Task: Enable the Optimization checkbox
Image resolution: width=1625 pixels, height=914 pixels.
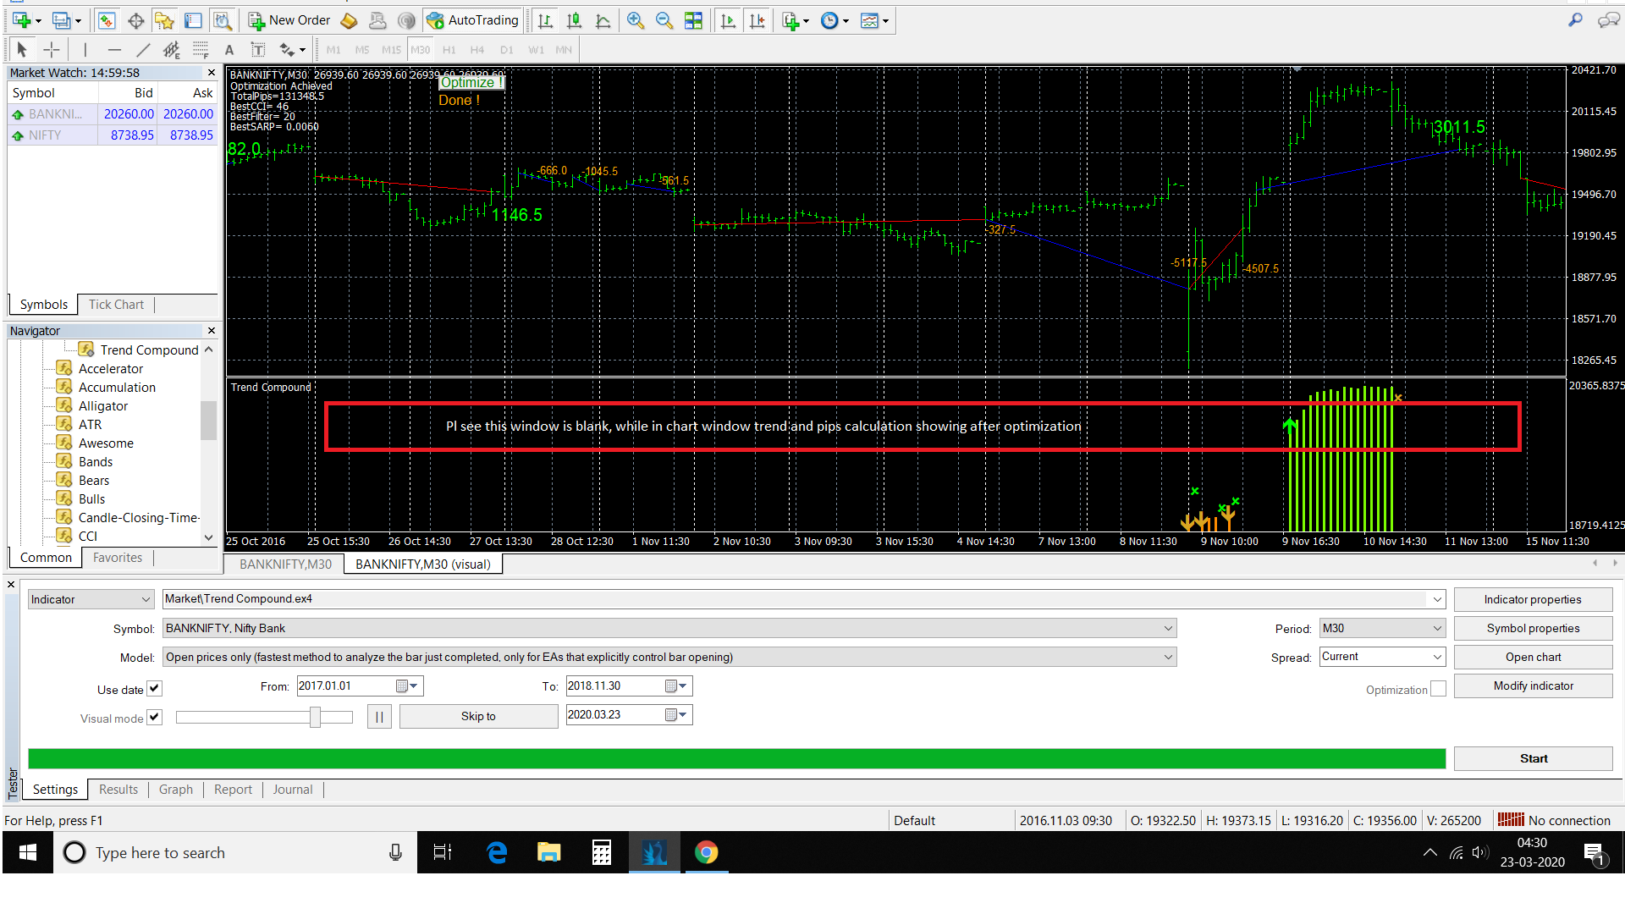Action: pyautogui.click(x=1438, y=689)
